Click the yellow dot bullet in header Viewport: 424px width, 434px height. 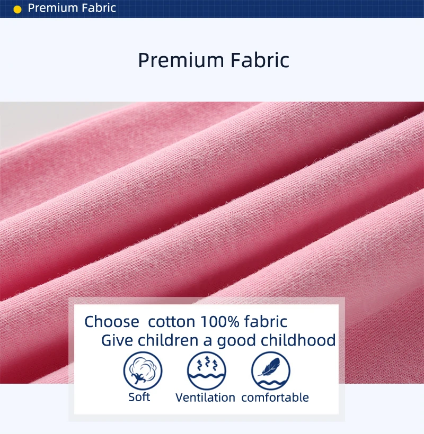click(x=17, y=10)
